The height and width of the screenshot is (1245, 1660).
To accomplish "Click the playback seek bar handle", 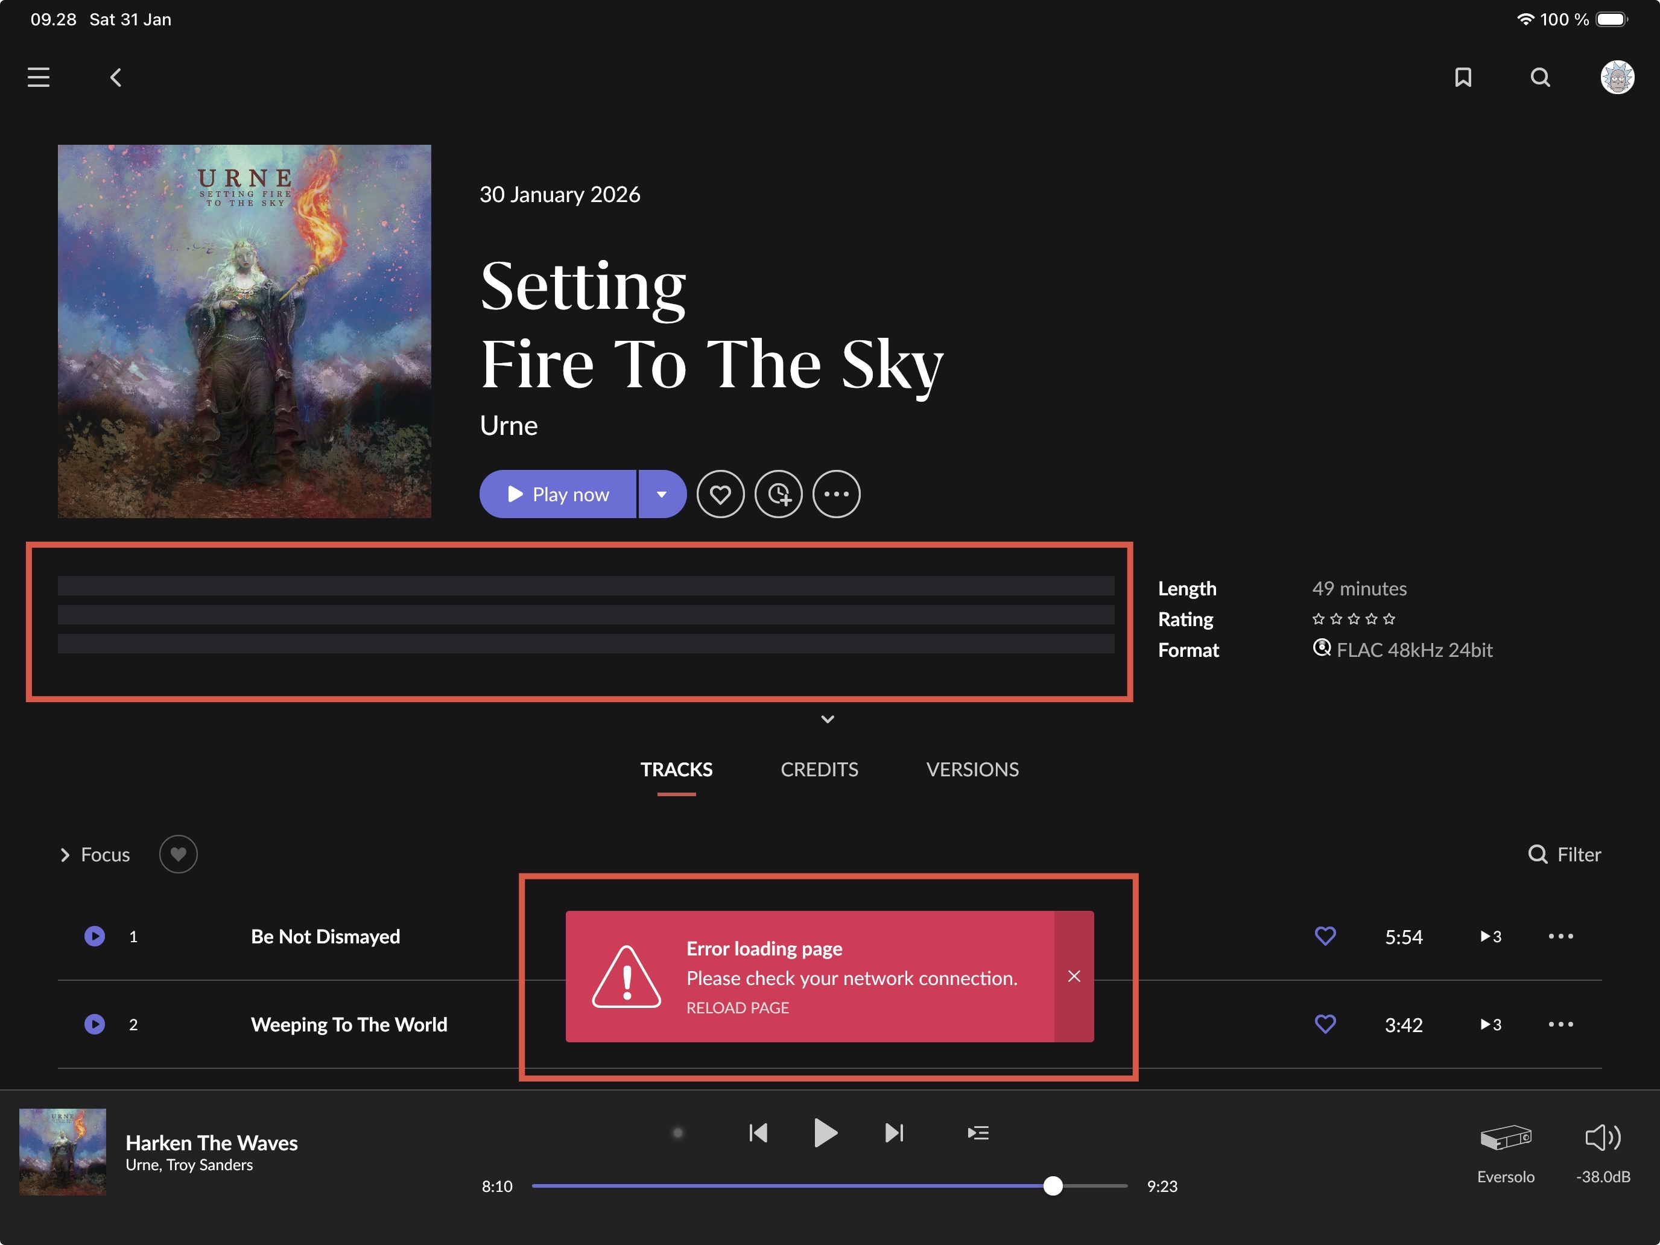I will tap(1053, 1186).
